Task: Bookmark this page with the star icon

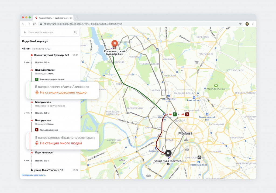Action: pos(240,24)
